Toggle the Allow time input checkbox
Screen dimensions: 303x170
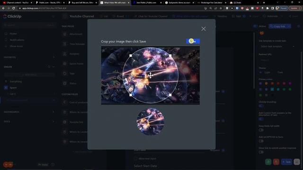pos(136,159)
